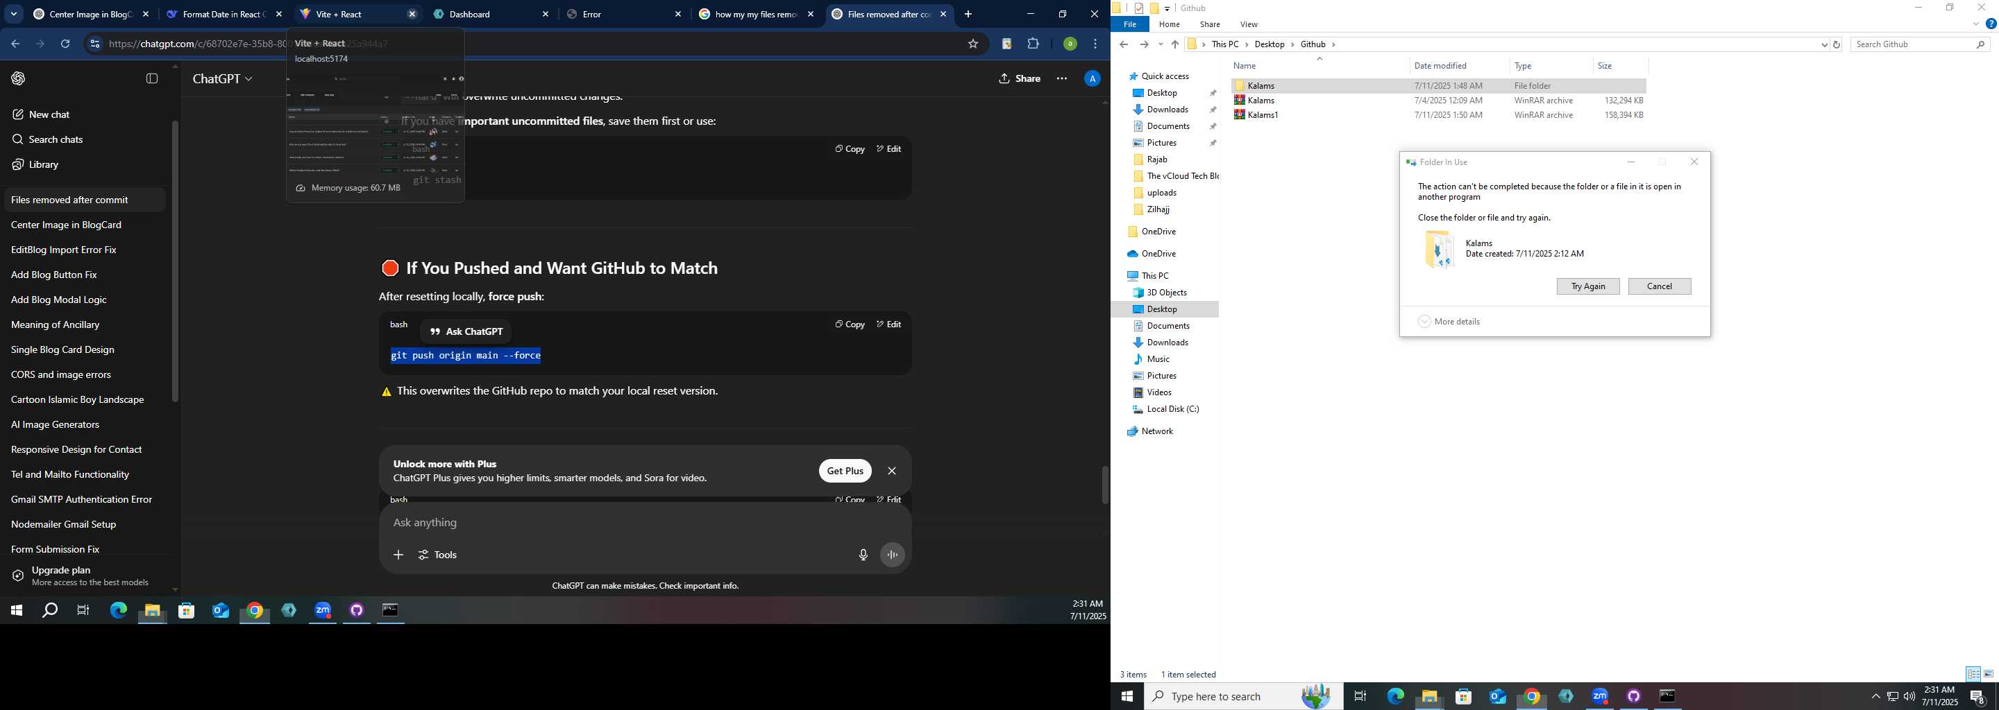Screen dimensions: 1999x710
Task: Expand the File Explorer ribbon chevron
Action: coord(1975,24)
